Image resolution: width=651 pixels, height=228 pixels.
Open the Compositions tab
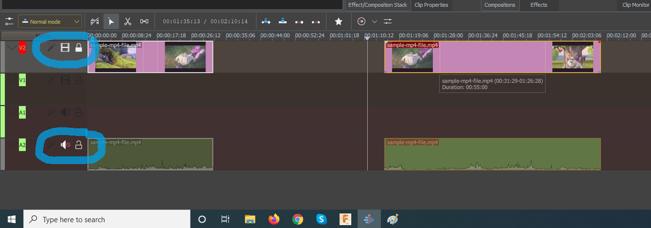(x=500, y=5)
